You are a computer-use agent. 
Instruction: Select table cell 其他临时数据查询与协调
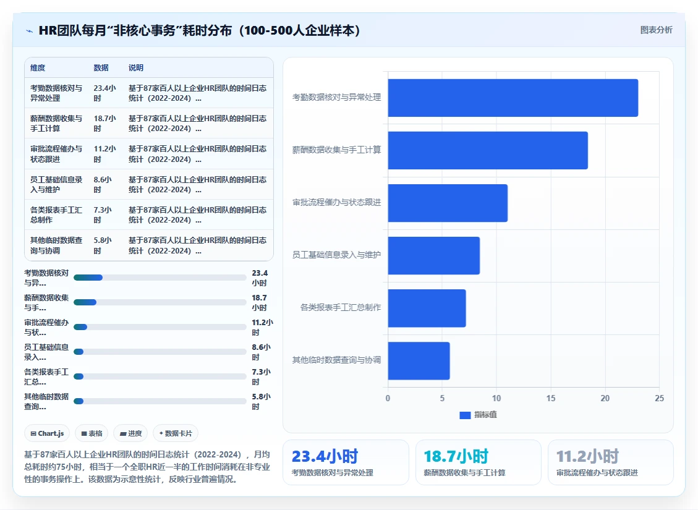pyautogui.click(x=56, y=245)
